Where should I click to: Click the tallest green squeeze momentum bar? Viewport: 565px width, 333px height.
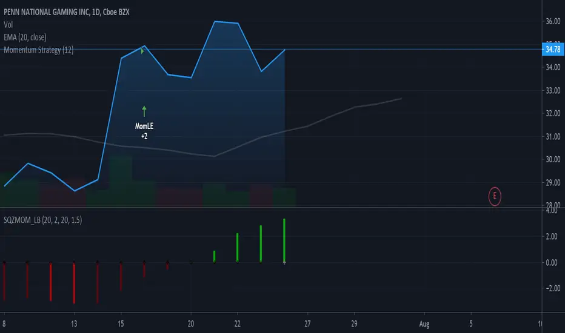click(284, 240)
